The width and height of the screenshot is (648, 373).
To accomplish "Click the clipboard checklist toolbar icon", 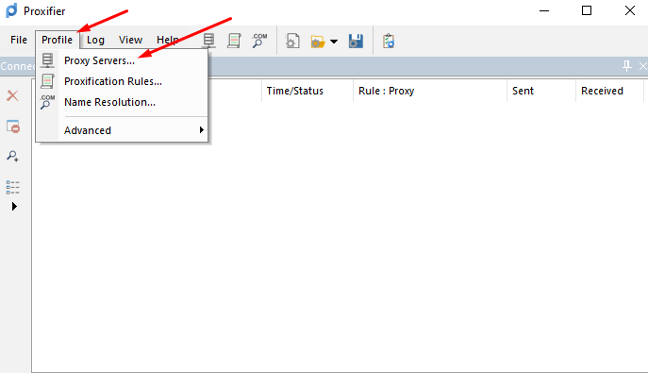I will click(388, 41).
